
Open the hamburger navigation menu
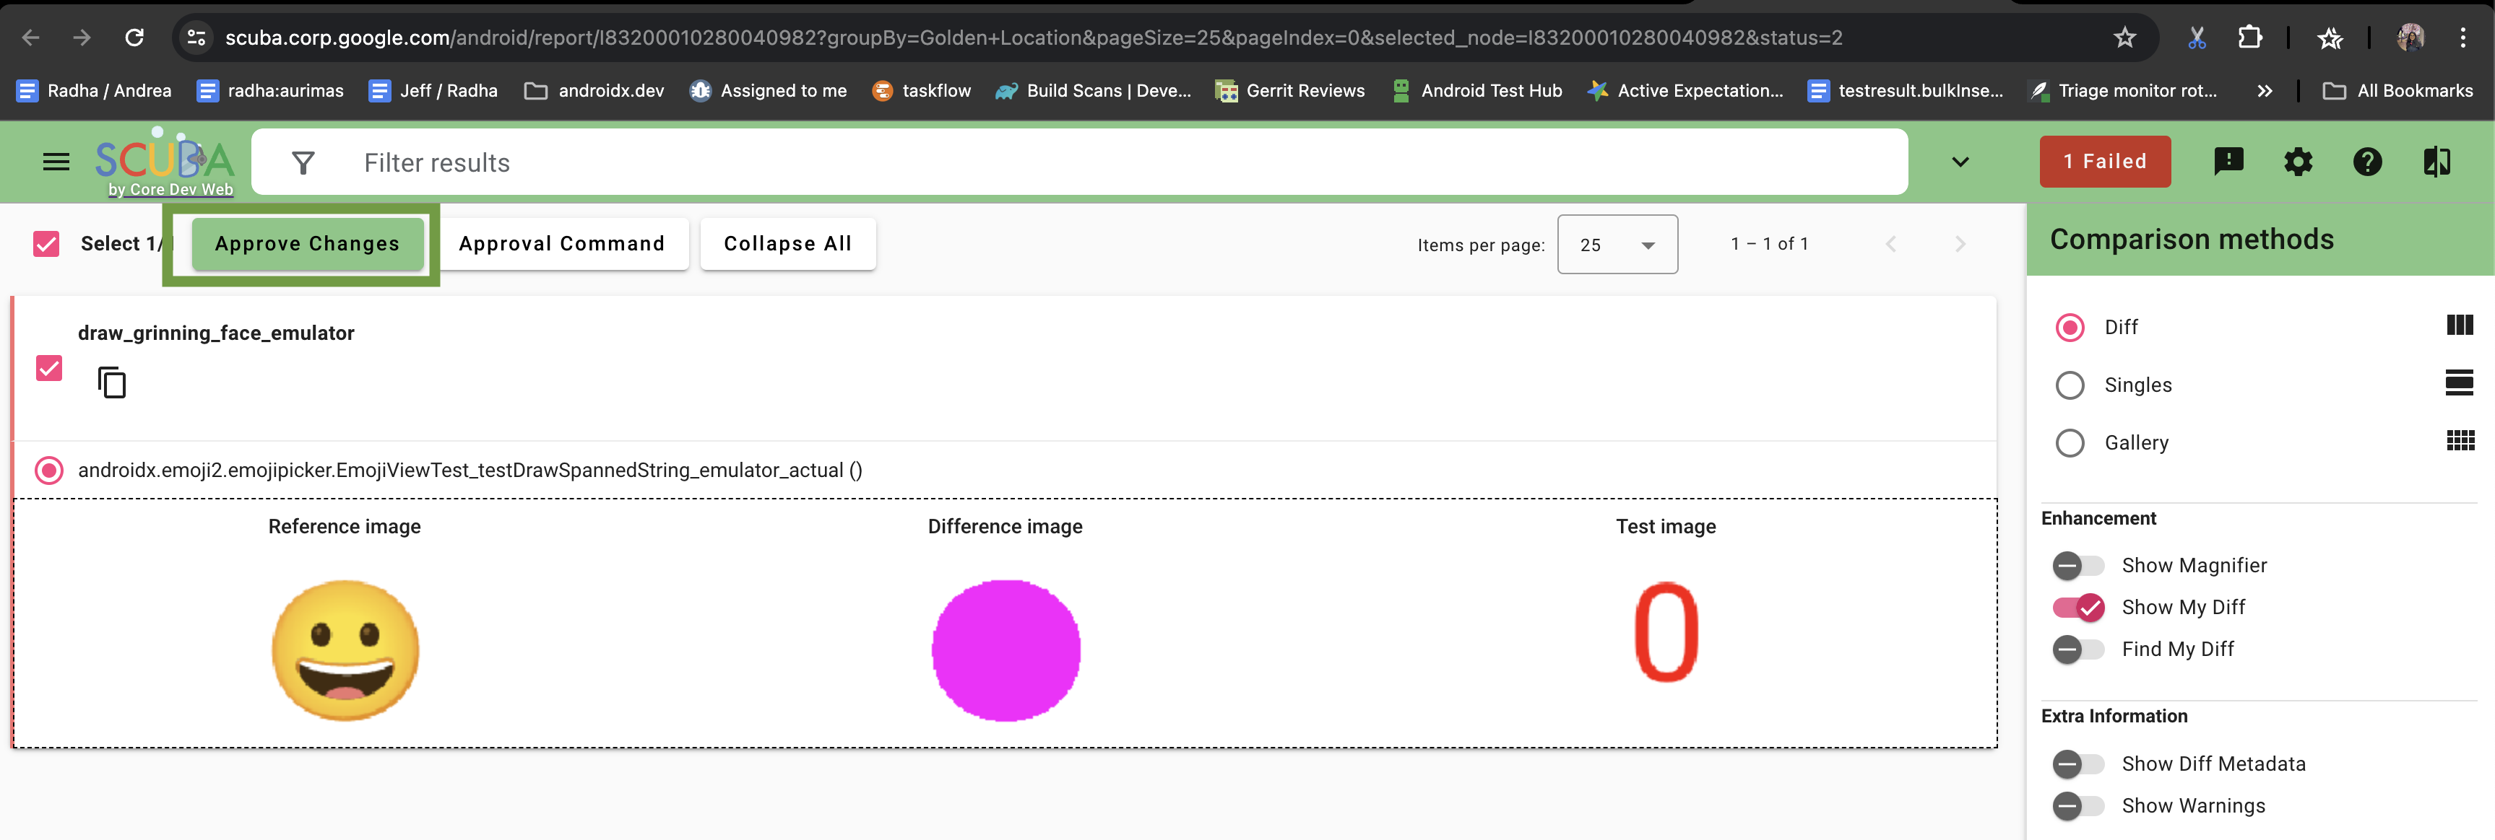56,162
